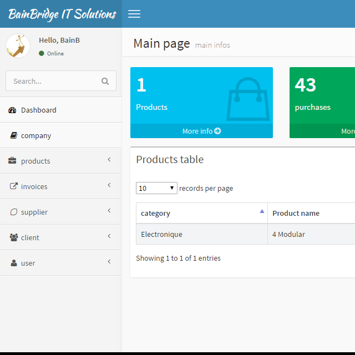
Task: Open the client menu item
Action: click(x=61, y=237)
